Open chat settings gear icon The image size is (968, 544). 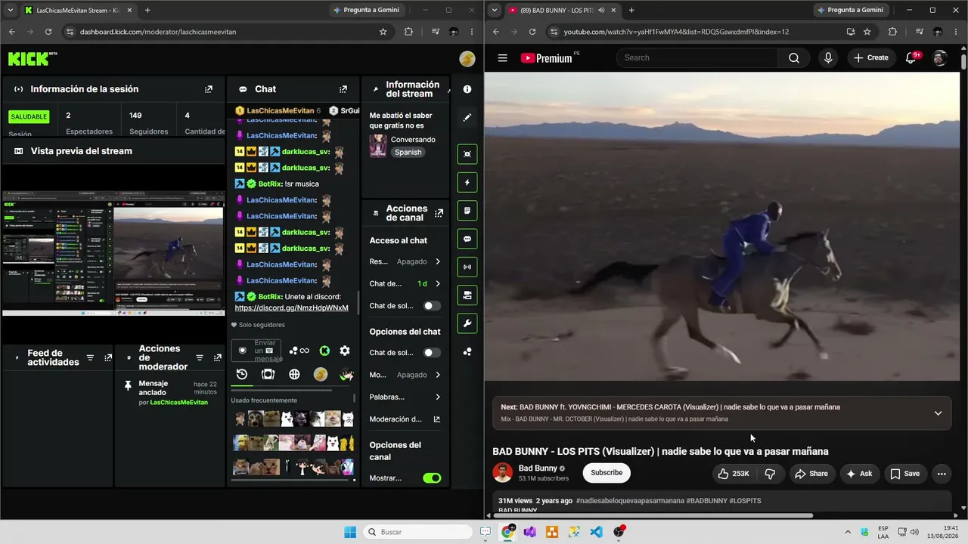tap(345, 351)
